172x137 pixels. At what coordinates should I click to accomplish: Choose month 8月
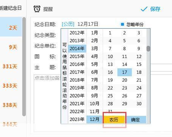pyautogui.click(x=94, y=88)
